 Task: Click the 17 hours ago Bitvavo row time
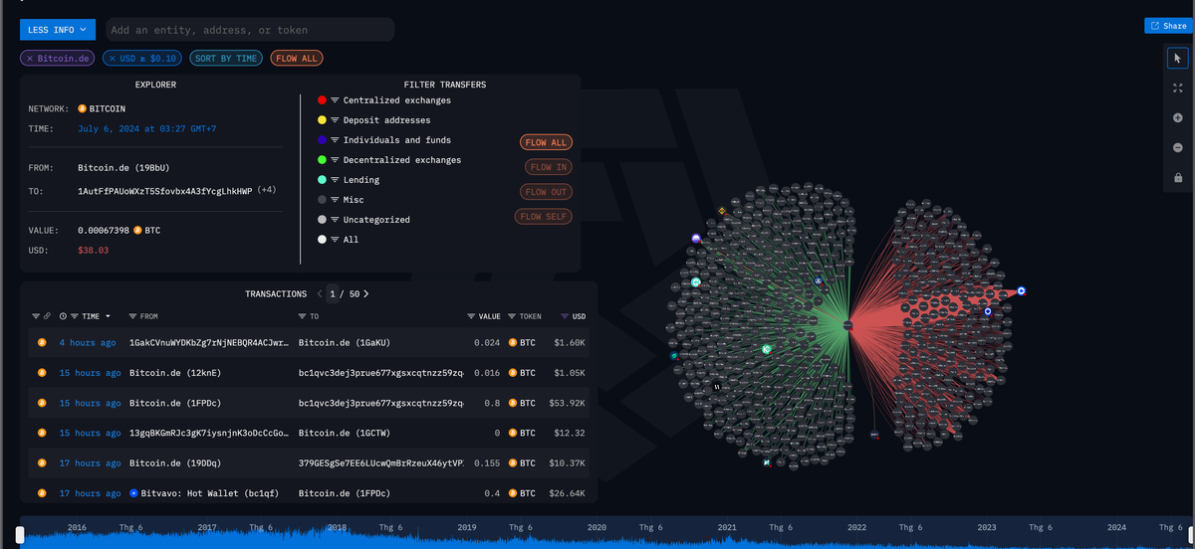(x=91, y=493)
